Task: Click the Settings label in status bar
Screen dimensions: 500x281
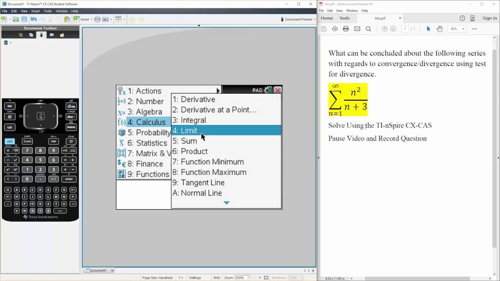Action: pyautogui.click(x=195, y=278)
